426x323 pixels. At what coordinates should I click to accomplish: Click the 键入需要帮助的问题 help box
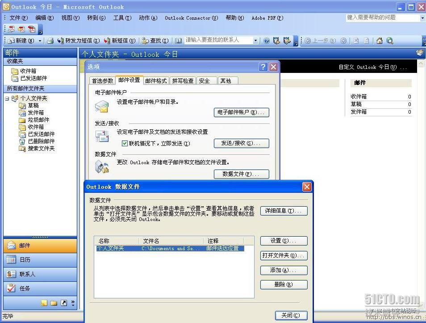click(383, 18)
